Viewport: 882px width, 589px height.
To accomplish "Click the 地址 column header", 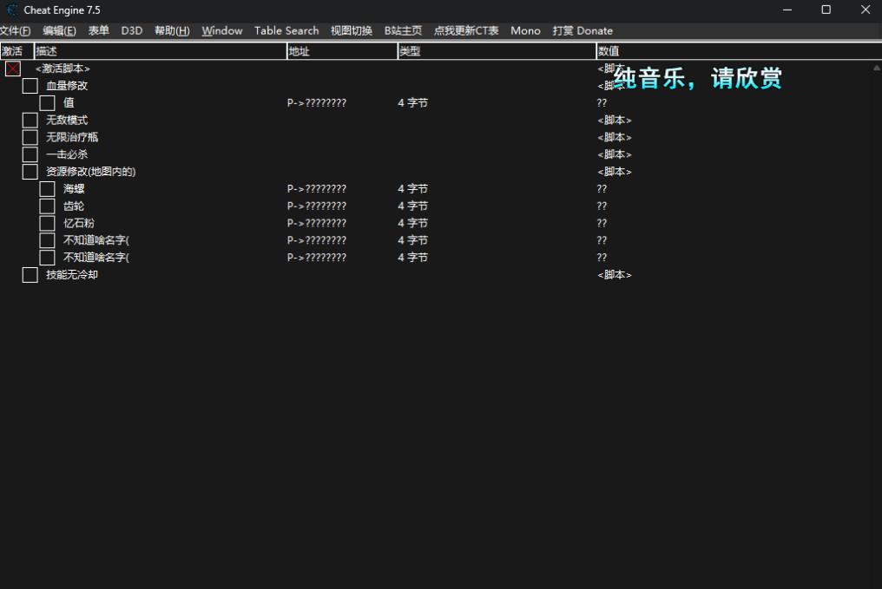I will tap(342, 51).
